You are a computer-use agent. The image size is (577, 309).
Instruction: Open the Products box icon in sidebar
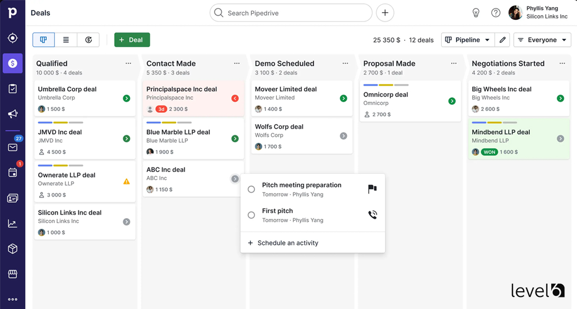coord(12,248)
